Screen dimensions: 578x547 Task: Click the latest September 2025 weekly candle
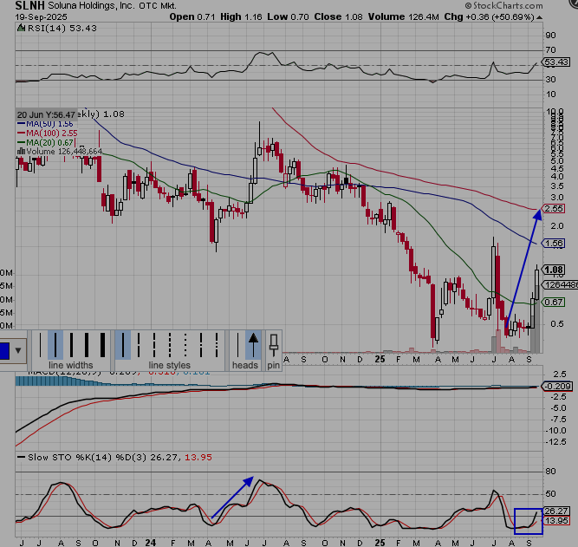click(x=536, y=284)
